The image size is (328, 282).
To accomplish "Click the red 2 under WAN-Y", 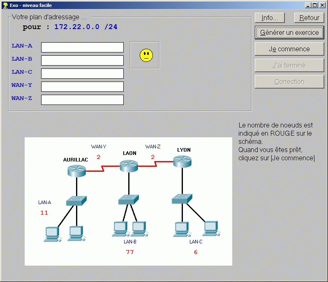I will tap(98, 157).
